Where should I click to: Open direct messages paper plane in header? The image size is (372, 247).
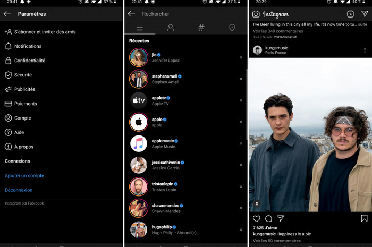click(x=365, y=14)
